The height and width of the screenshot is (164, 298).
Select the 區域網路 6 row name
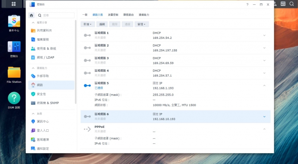point(102,114)
